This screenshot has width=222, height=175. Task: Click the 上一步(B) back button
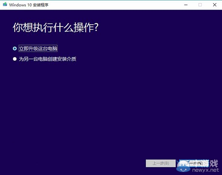(x=161, y=163)
